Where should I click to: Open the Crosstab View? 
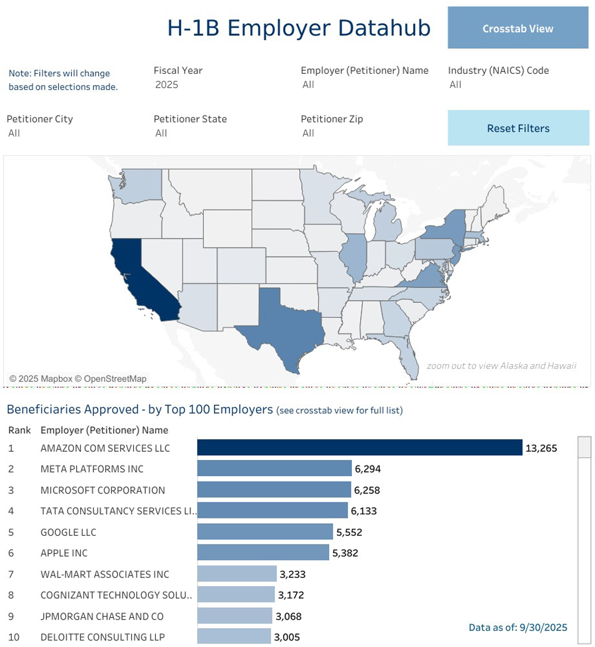[518, 29]
